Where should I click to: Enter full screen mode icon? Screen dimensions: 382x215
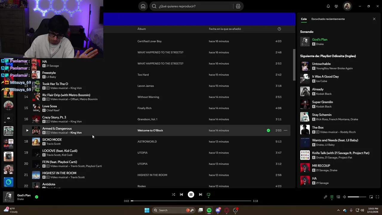pos(378,197)
